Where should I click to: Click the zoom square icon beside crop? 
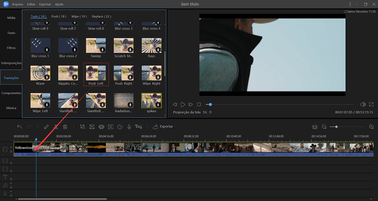tap(92, 127)
